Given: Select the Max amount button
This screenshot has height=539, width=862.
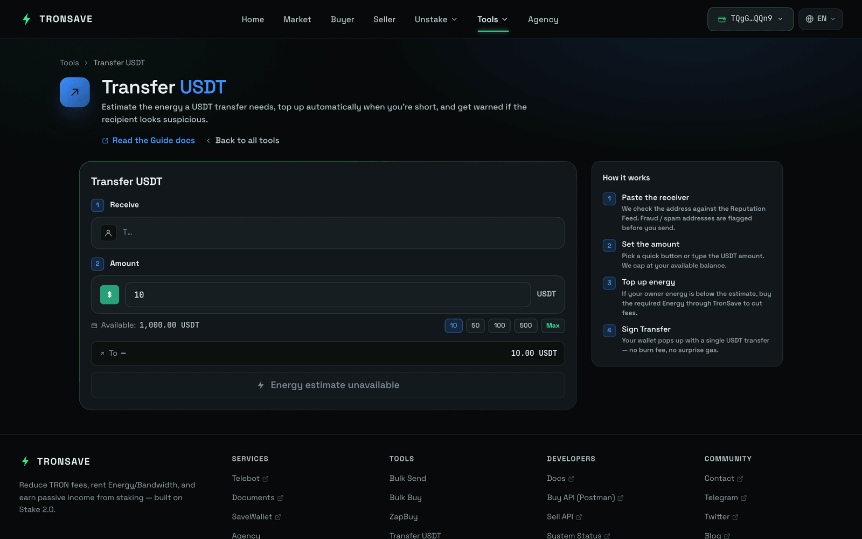Looking at the screenshot, I should pos(553,326).
